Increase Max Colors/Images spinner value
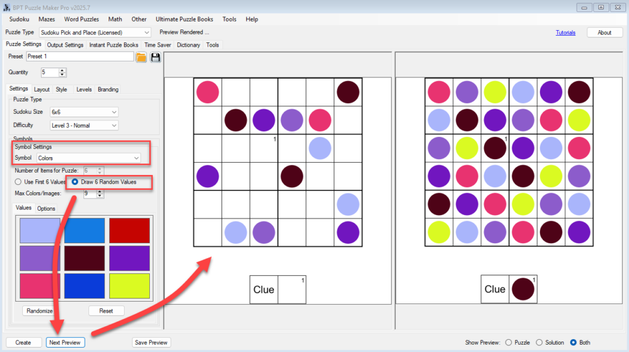The image size is (629, 352). pos(100,191)
